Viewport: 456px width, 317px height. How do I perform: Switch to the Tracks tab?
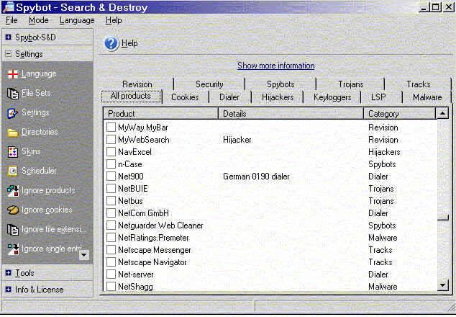418,84
